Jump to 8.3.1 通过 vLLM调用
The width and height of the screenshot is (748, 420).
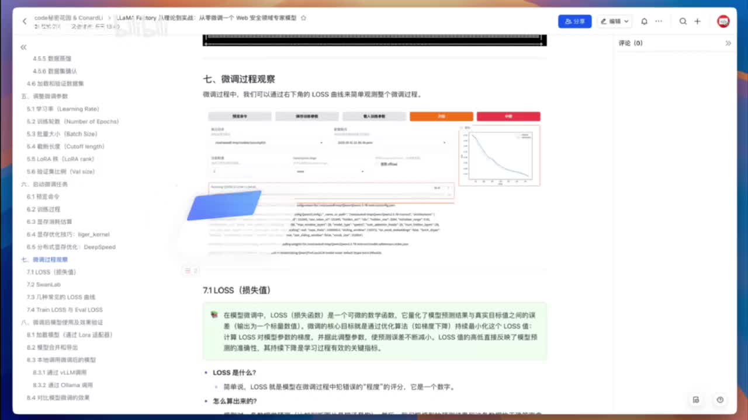point(60,373)
